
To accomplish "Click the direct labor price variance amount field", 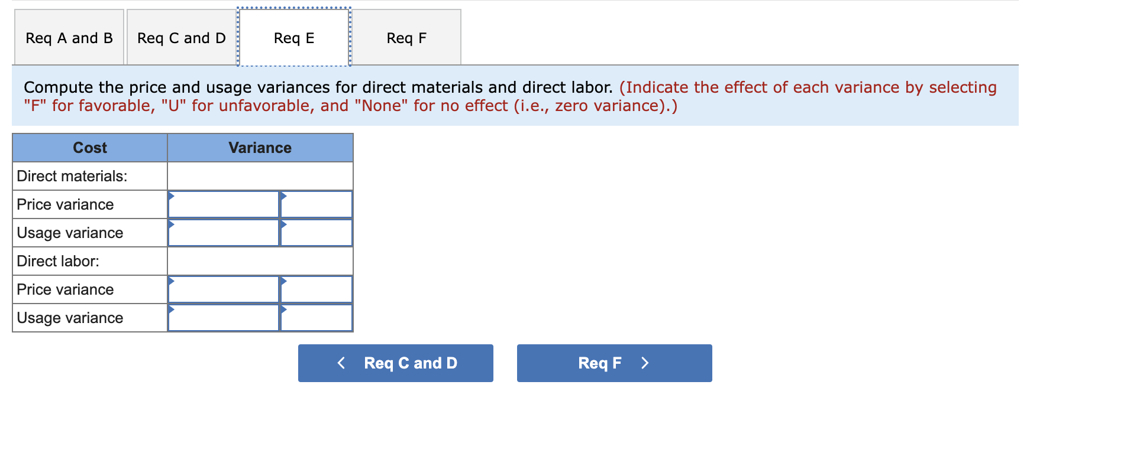I will (x=223, y=289).
